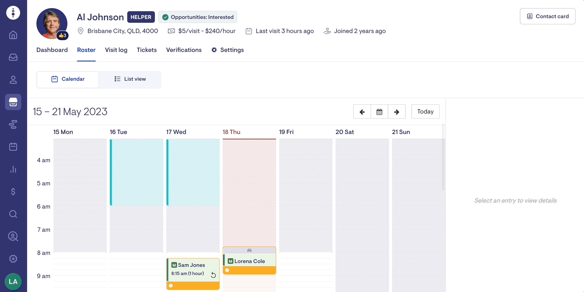
Task: Open the bar chart reports icon
Action: click(x=13, y=169)
